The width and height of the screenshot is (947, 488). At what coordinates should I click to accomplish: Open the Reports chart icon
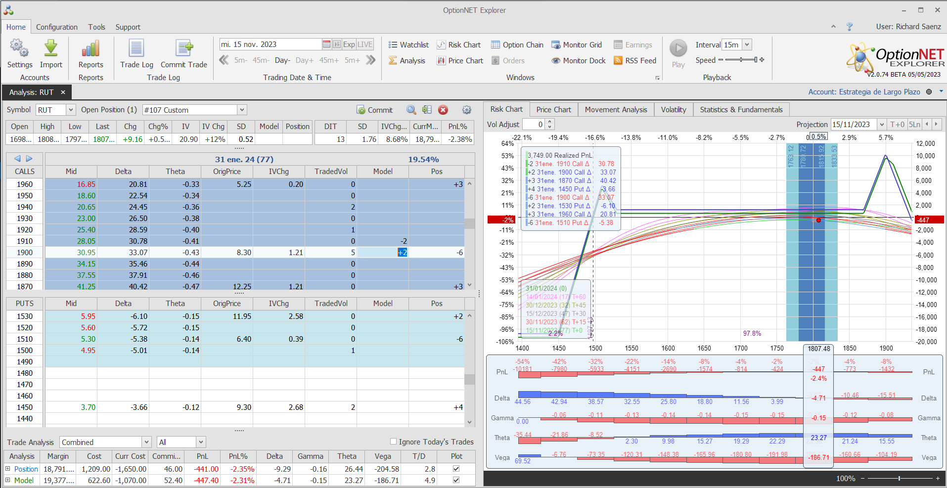(x=90, y=49)
